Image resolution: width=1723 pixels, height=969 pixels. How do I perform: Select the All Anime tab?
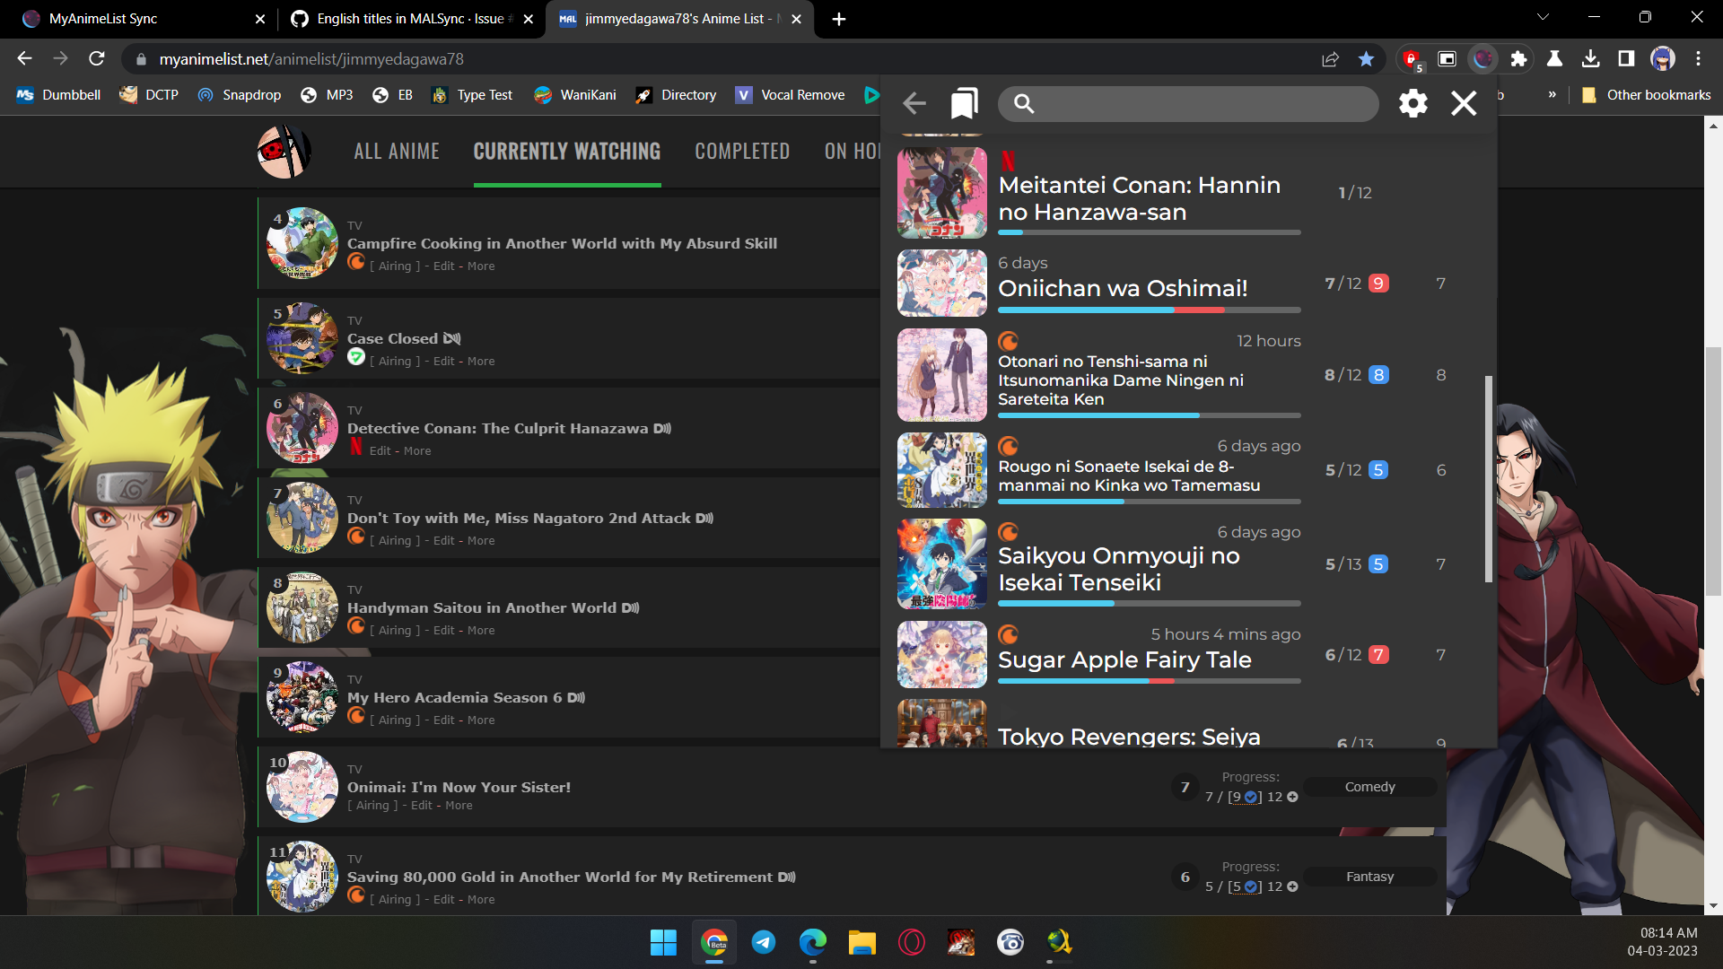397,152
